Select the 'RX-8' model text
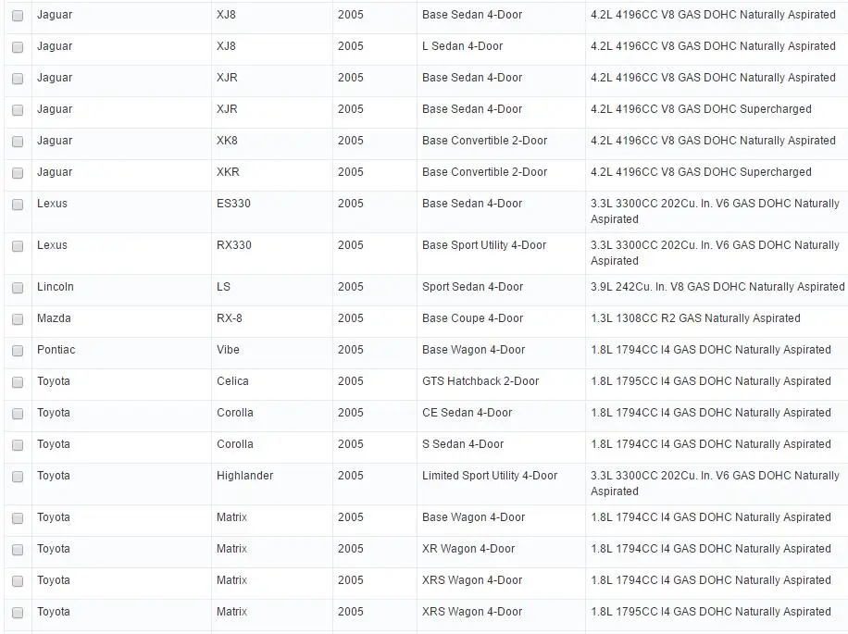Viewport: 848px width, 634px height. coord(230,317)
